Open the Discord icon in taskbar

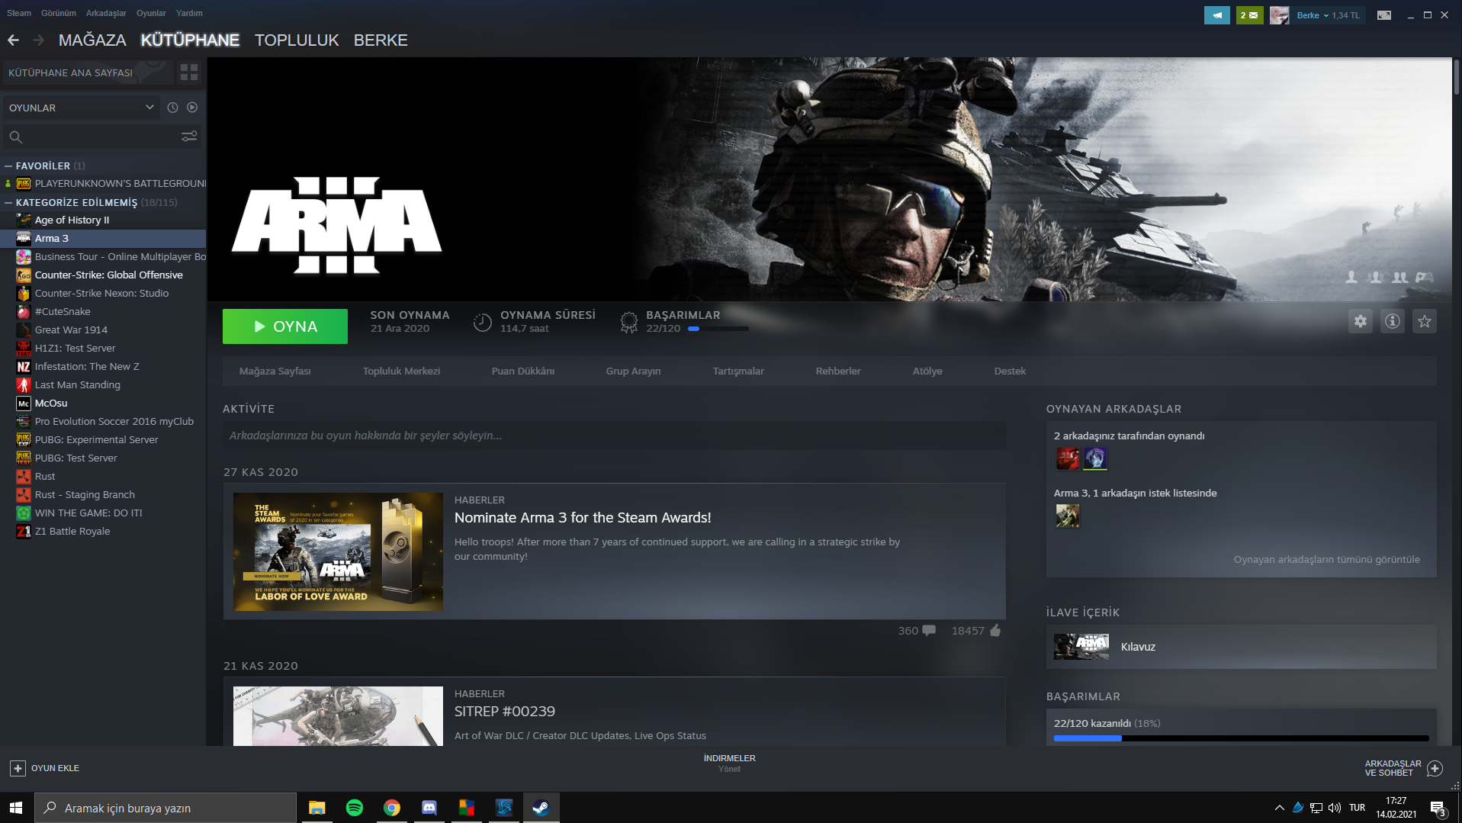tap(429, 808)
